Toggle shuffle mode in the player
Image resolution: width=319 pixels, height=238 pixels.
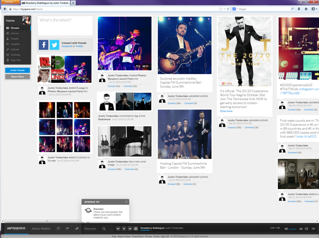(x=301, y=229)
